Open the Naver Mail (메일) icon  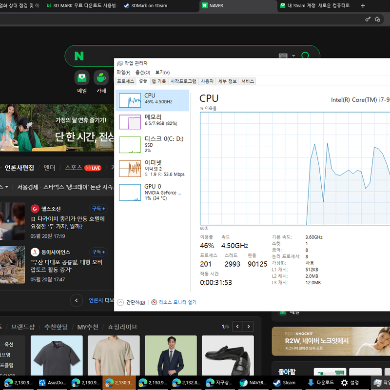pos(82,78)
